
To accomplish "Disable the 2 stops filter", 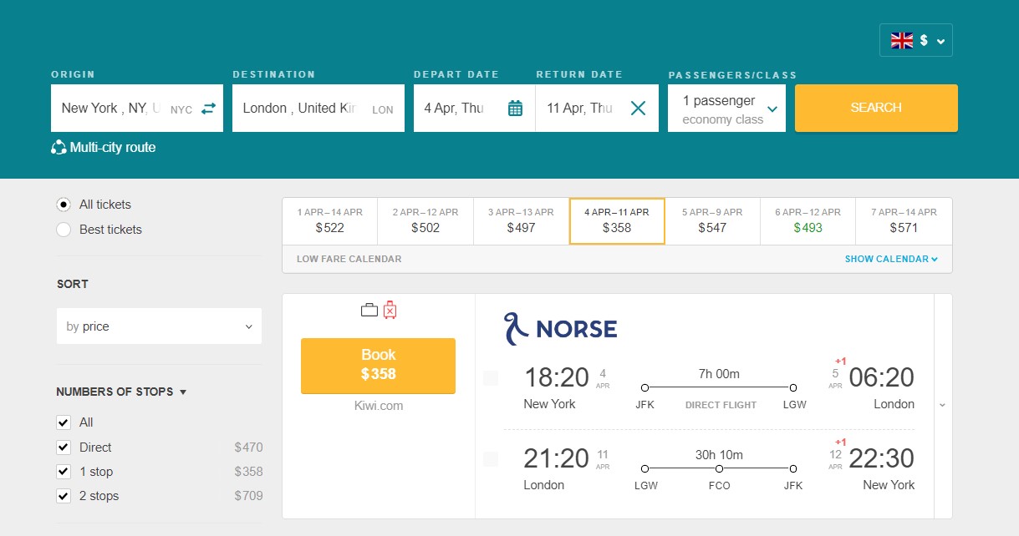I will 63,496.
